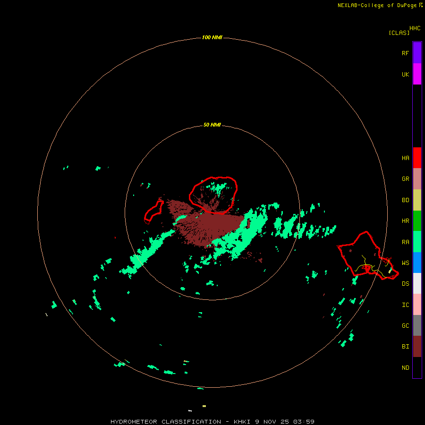
Task: Click the HA red legend swatch
Action: pos(417,158)
